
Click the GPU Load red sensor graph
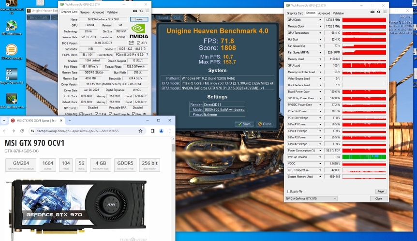pos(364,65)
